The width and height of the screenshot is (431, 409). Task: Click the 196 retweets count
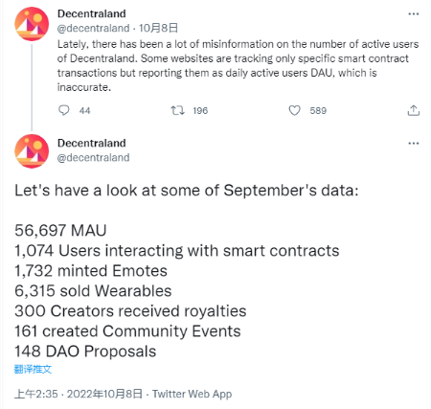[x=200, y=111]
